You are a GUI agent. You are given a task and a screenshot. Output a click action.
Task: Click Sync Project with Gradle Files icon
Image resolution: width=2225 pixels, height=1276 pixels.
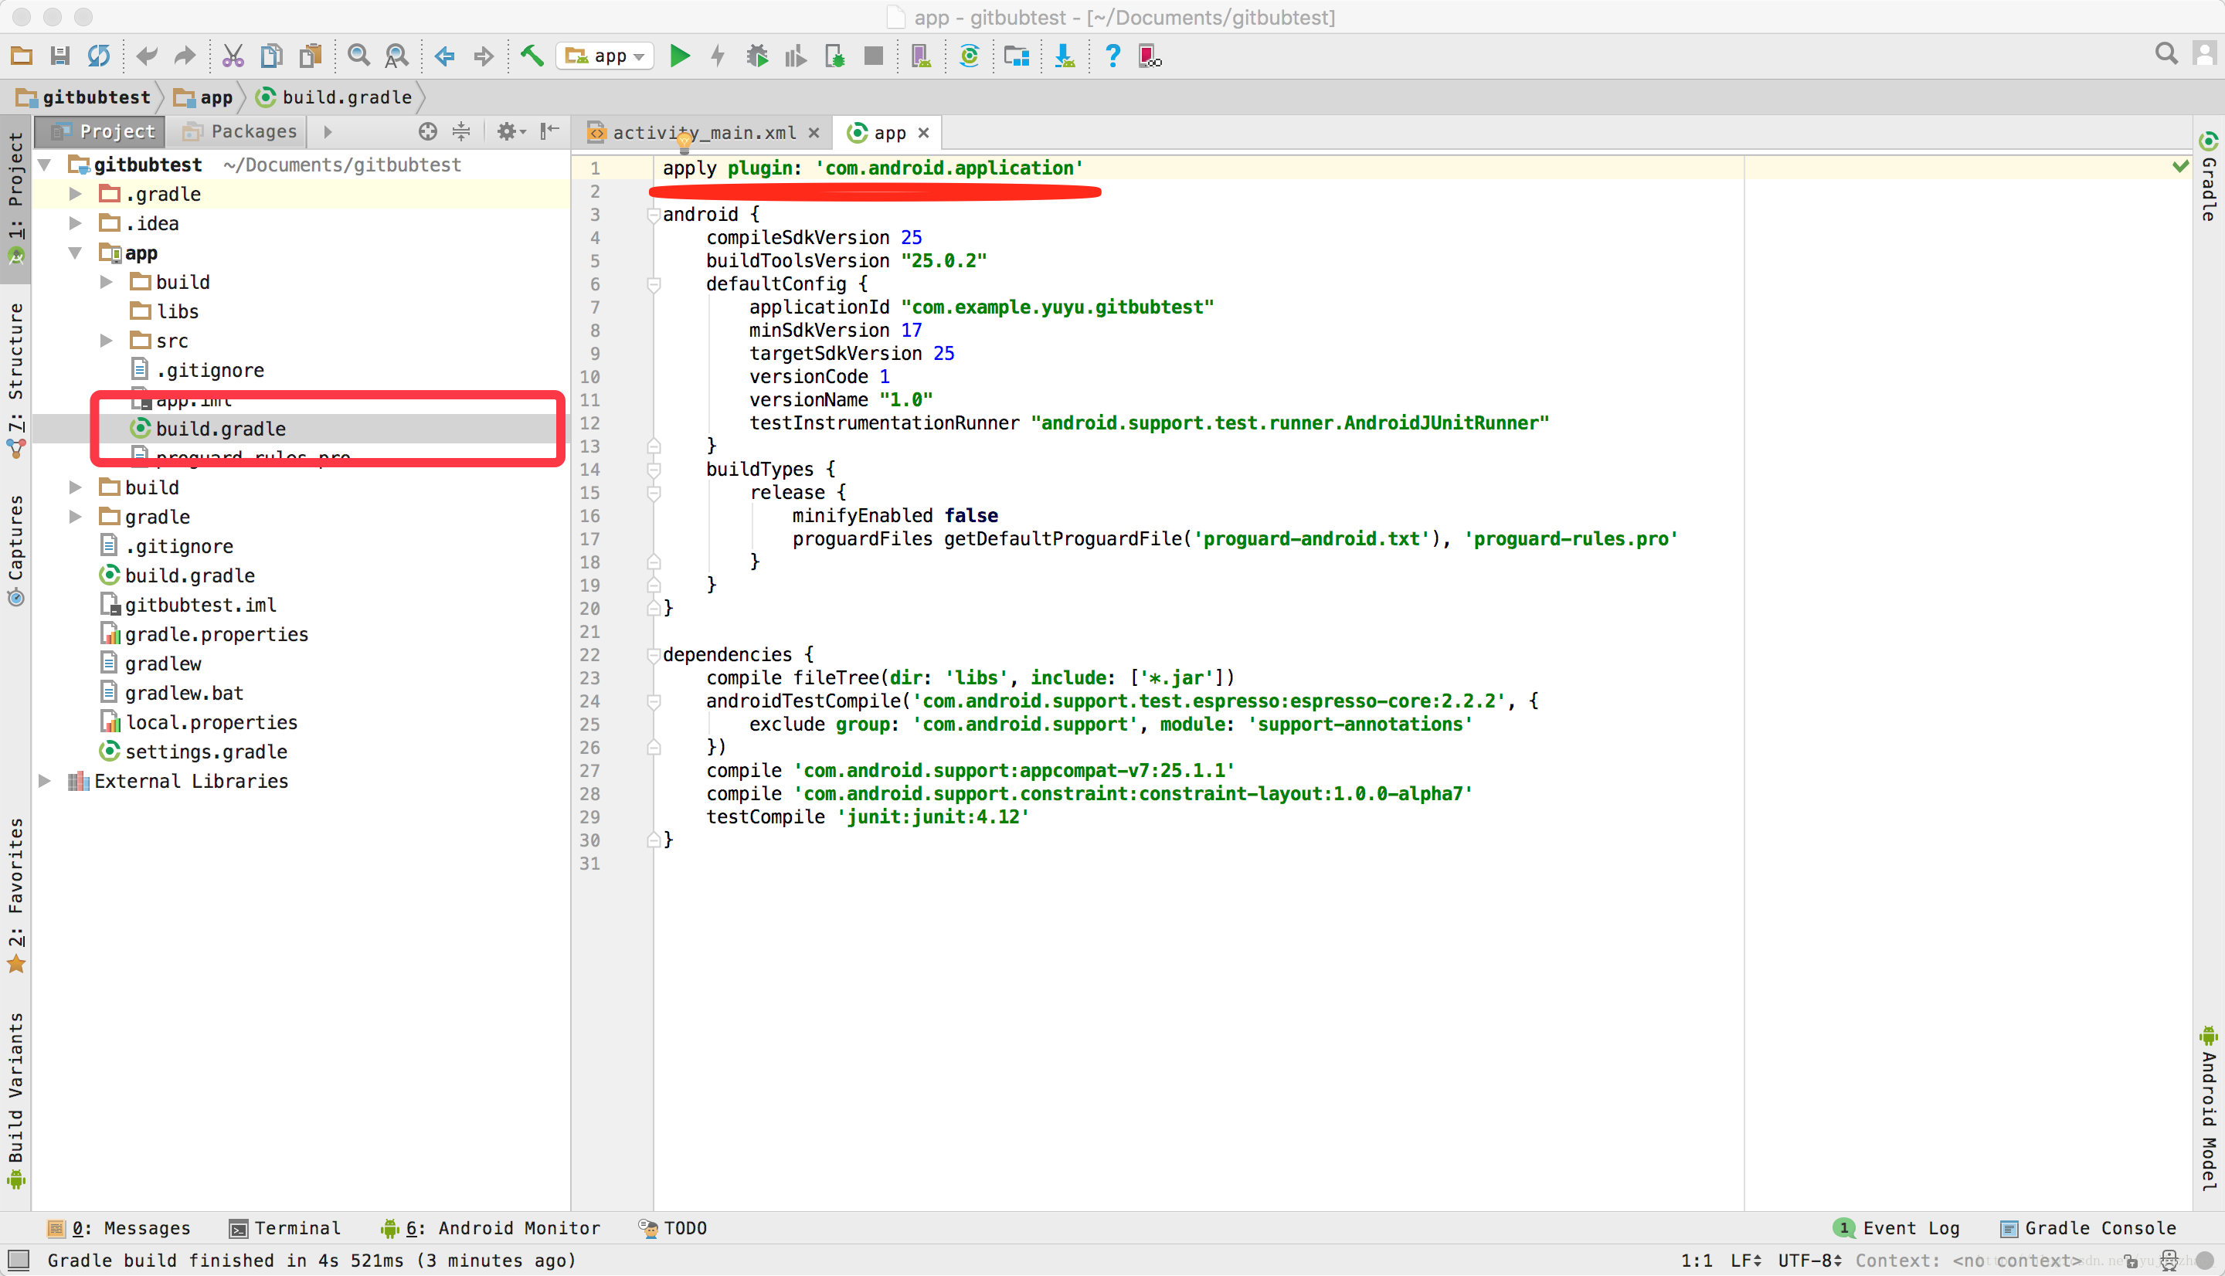coord(970,56)
